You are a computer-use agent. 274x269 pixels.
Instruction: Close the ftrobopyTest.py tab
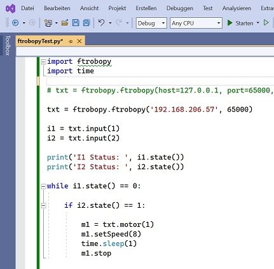pyautogui.click(x=79, y=41)
